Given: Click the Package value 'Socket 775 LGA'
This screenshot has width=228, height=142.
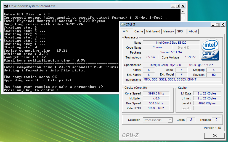Looking at the screenshot, I should pyautogui.click(x=171, y=52).
